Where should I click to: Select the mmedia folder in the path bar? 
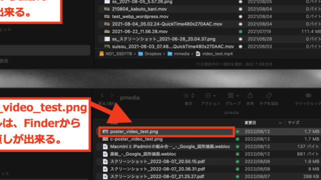point(179,54)
